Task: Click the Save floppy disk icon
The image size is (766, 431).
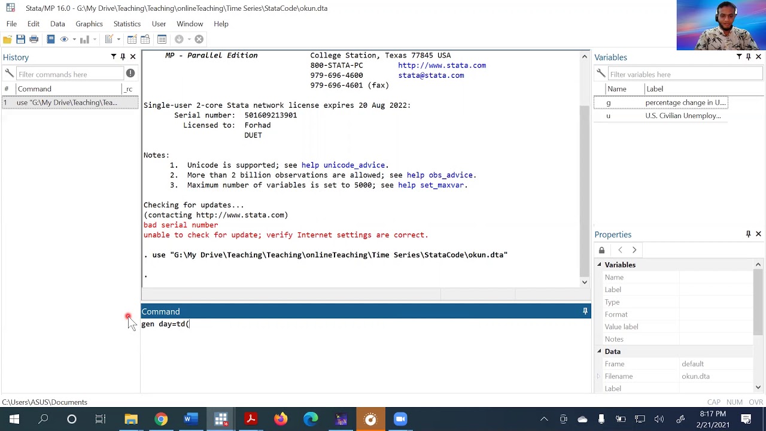Action: [20, 40]
